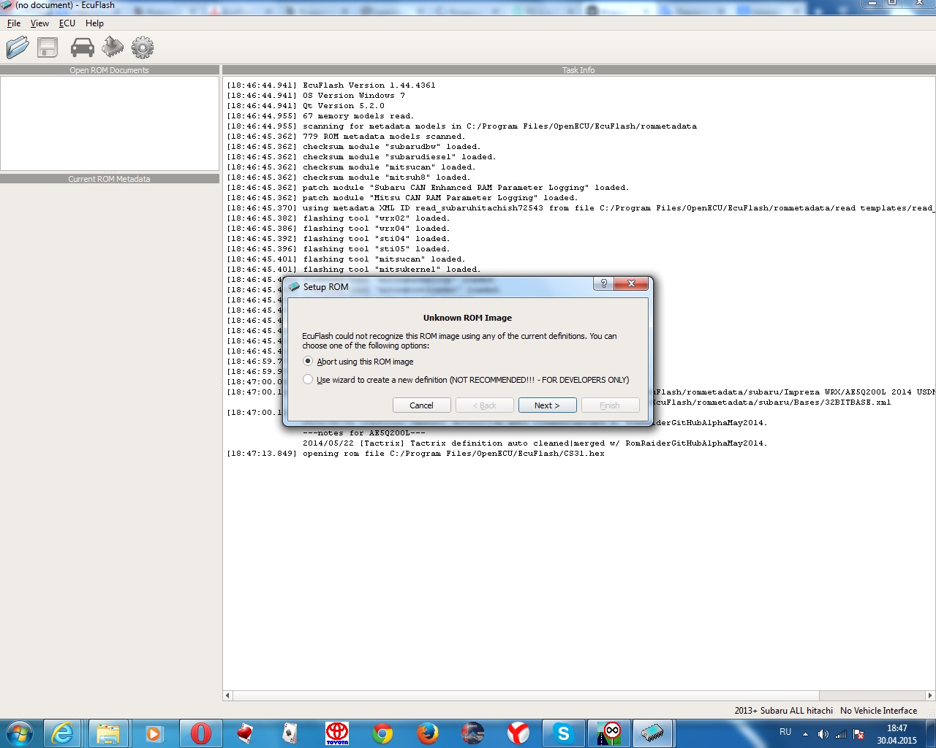The height and width of the screenshot is (748, 936).
Task: Open the ECU menu
Action: [x=67, y=23]
